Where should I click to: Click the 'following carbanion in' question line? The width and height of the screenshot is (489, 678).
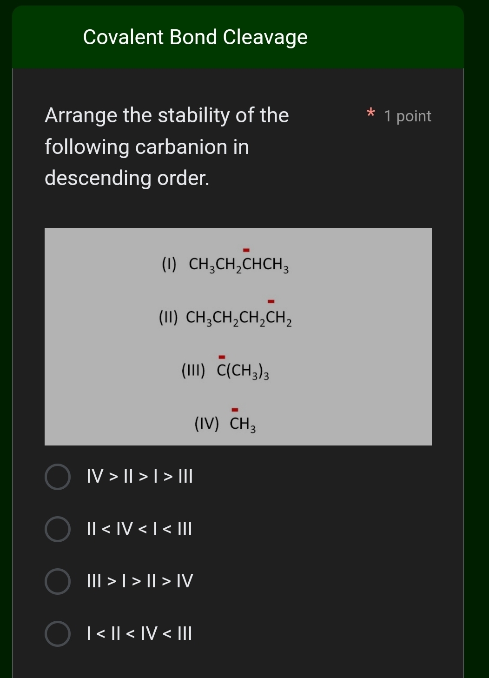(x=147, y=147)
